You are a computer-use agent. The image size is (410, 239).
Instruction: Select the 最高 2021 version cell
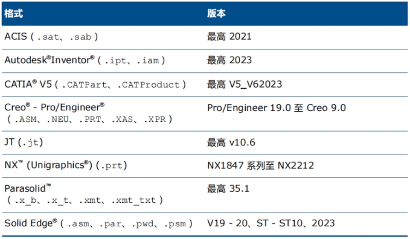coord(229,37)
